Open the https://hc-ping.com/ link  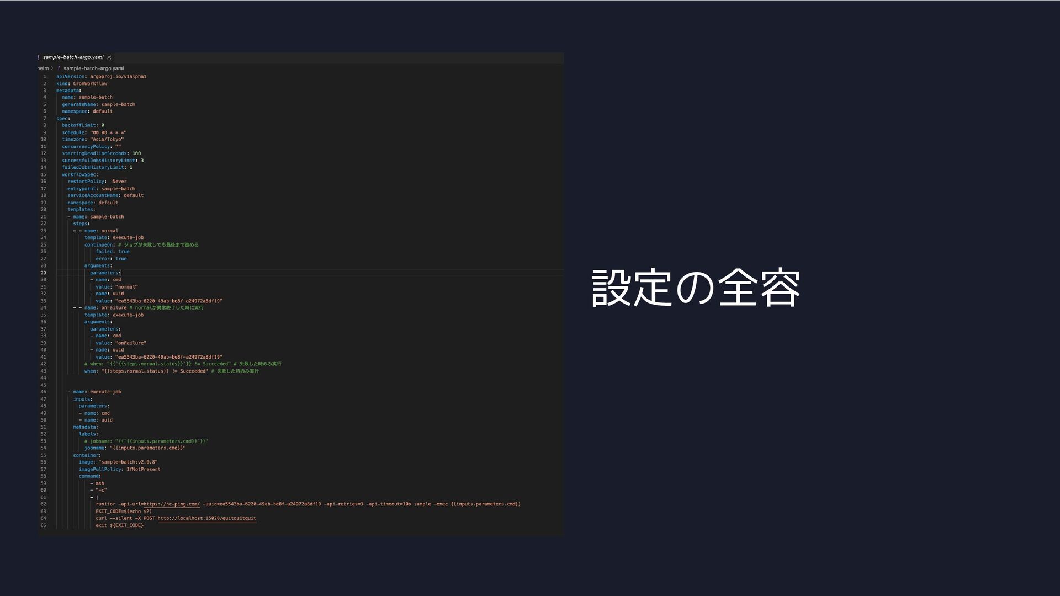click(x=172, y=504)
